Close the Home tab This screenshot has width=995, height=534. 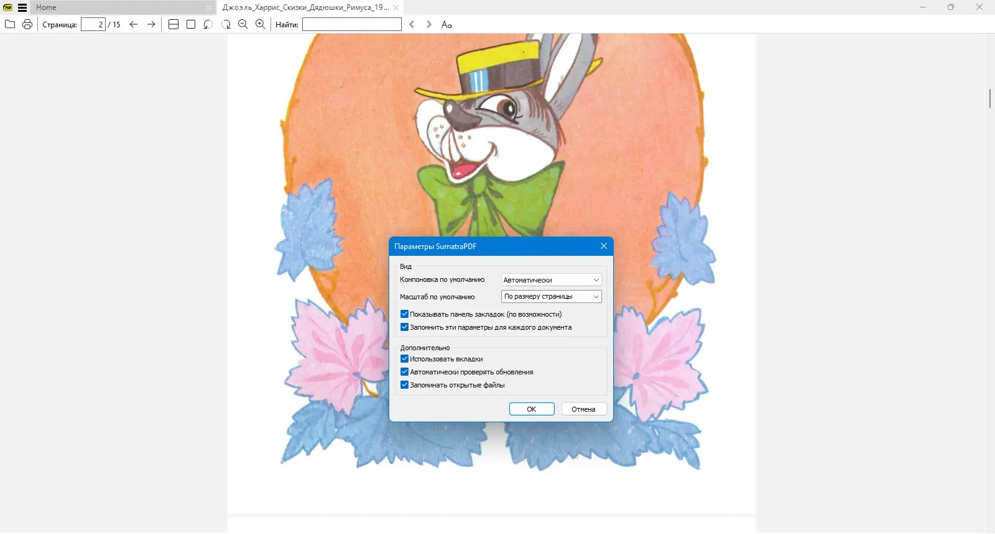tap(209, 7)
